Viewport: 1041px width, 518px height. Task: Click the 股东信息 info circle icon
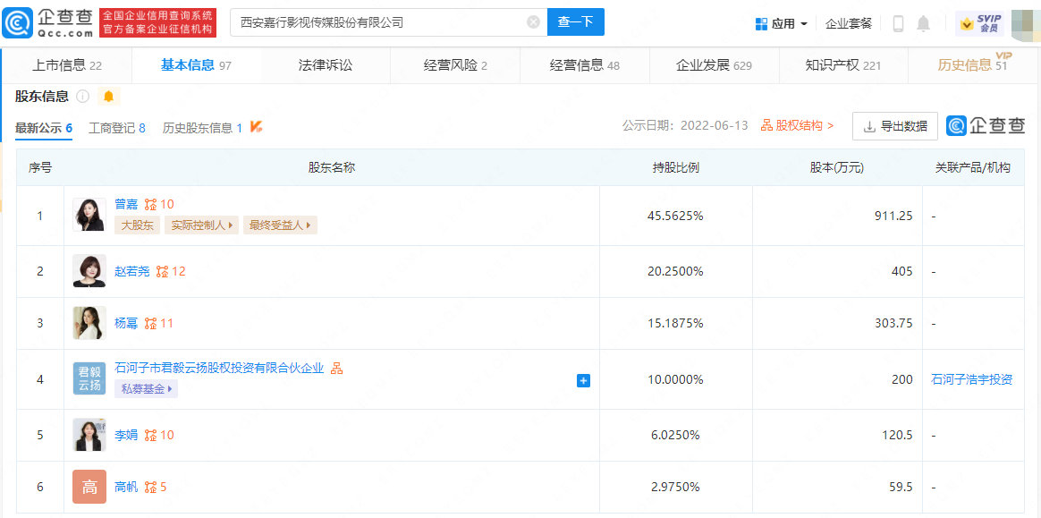(83, 96)
